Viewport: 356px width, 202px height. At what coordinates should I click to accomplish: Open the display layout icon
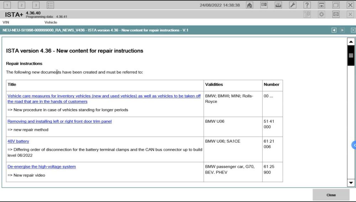click(264, 5)
